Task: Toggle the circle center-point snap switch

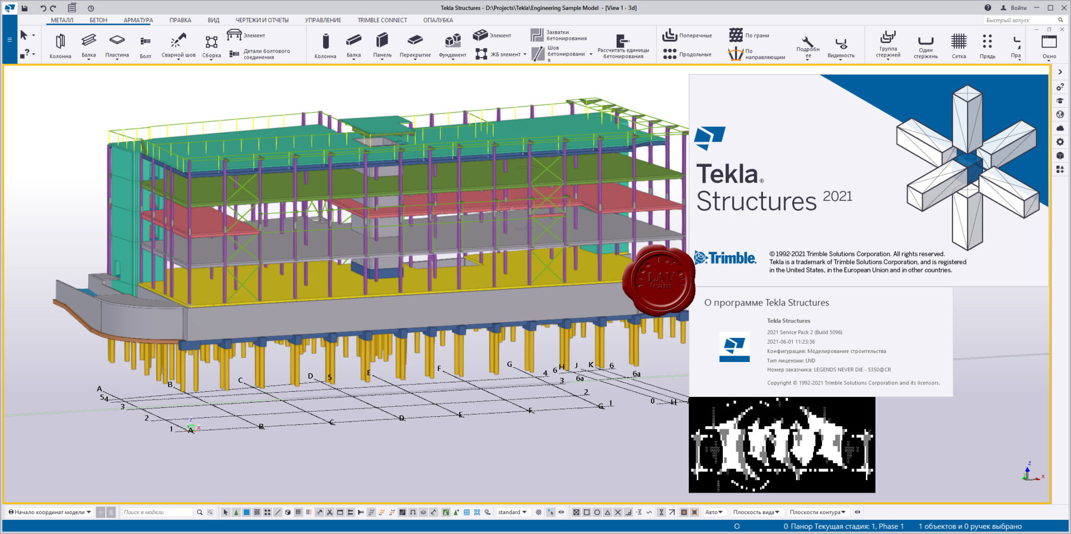Action: [597, 513]
